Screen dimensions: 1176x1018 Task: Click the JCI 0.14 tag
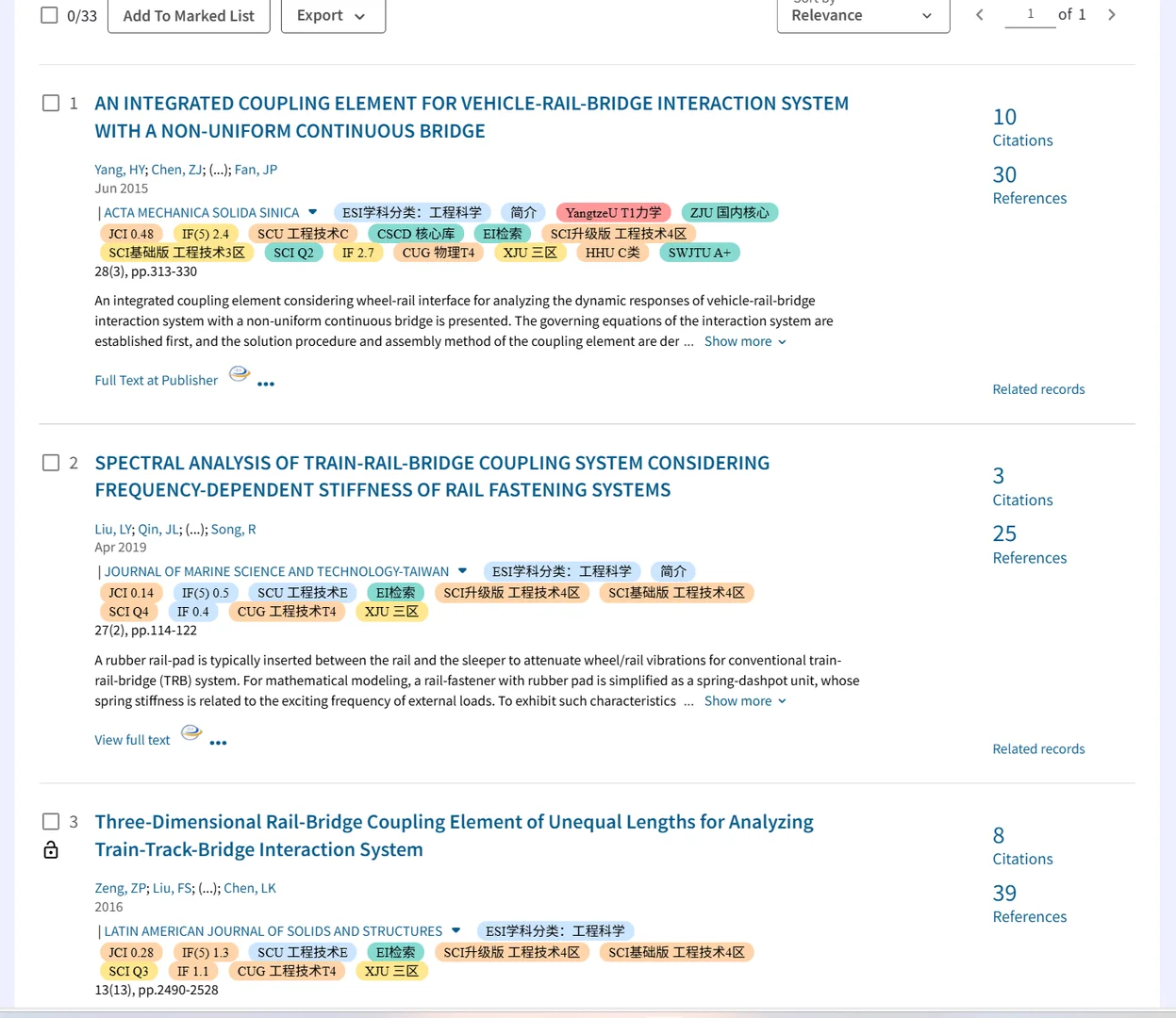131,593
